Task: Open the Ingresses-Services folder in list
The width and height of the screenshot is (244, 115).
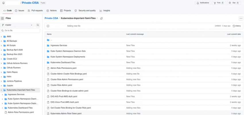Action: [59, 45]
